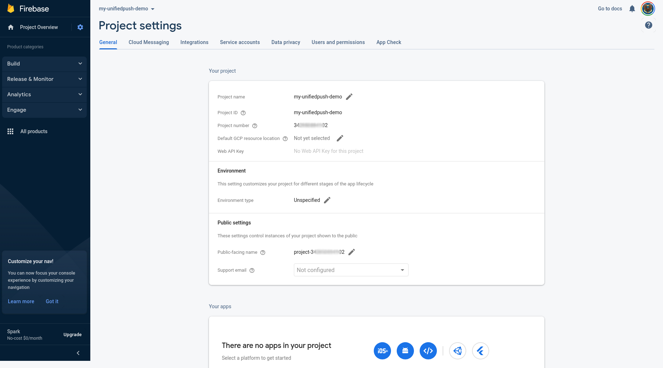Expand the Analytics category
663x368 pixels.
point(44,95)
